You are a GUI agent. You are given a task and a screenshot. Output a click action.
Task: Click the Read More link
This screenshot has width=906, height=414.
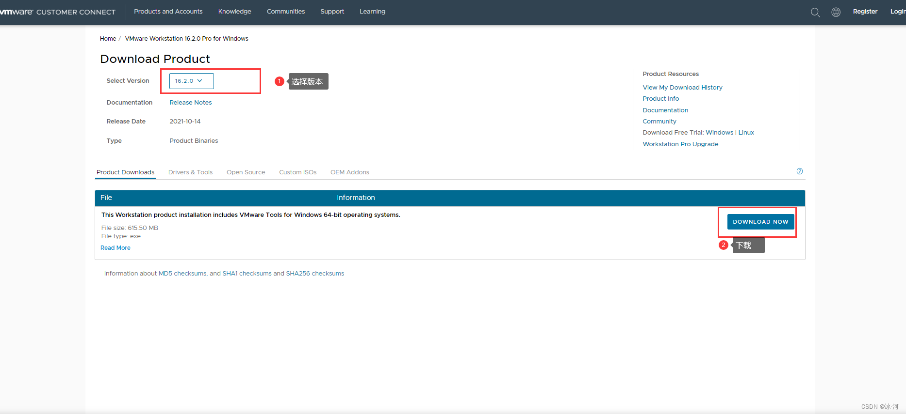(115, 248)
